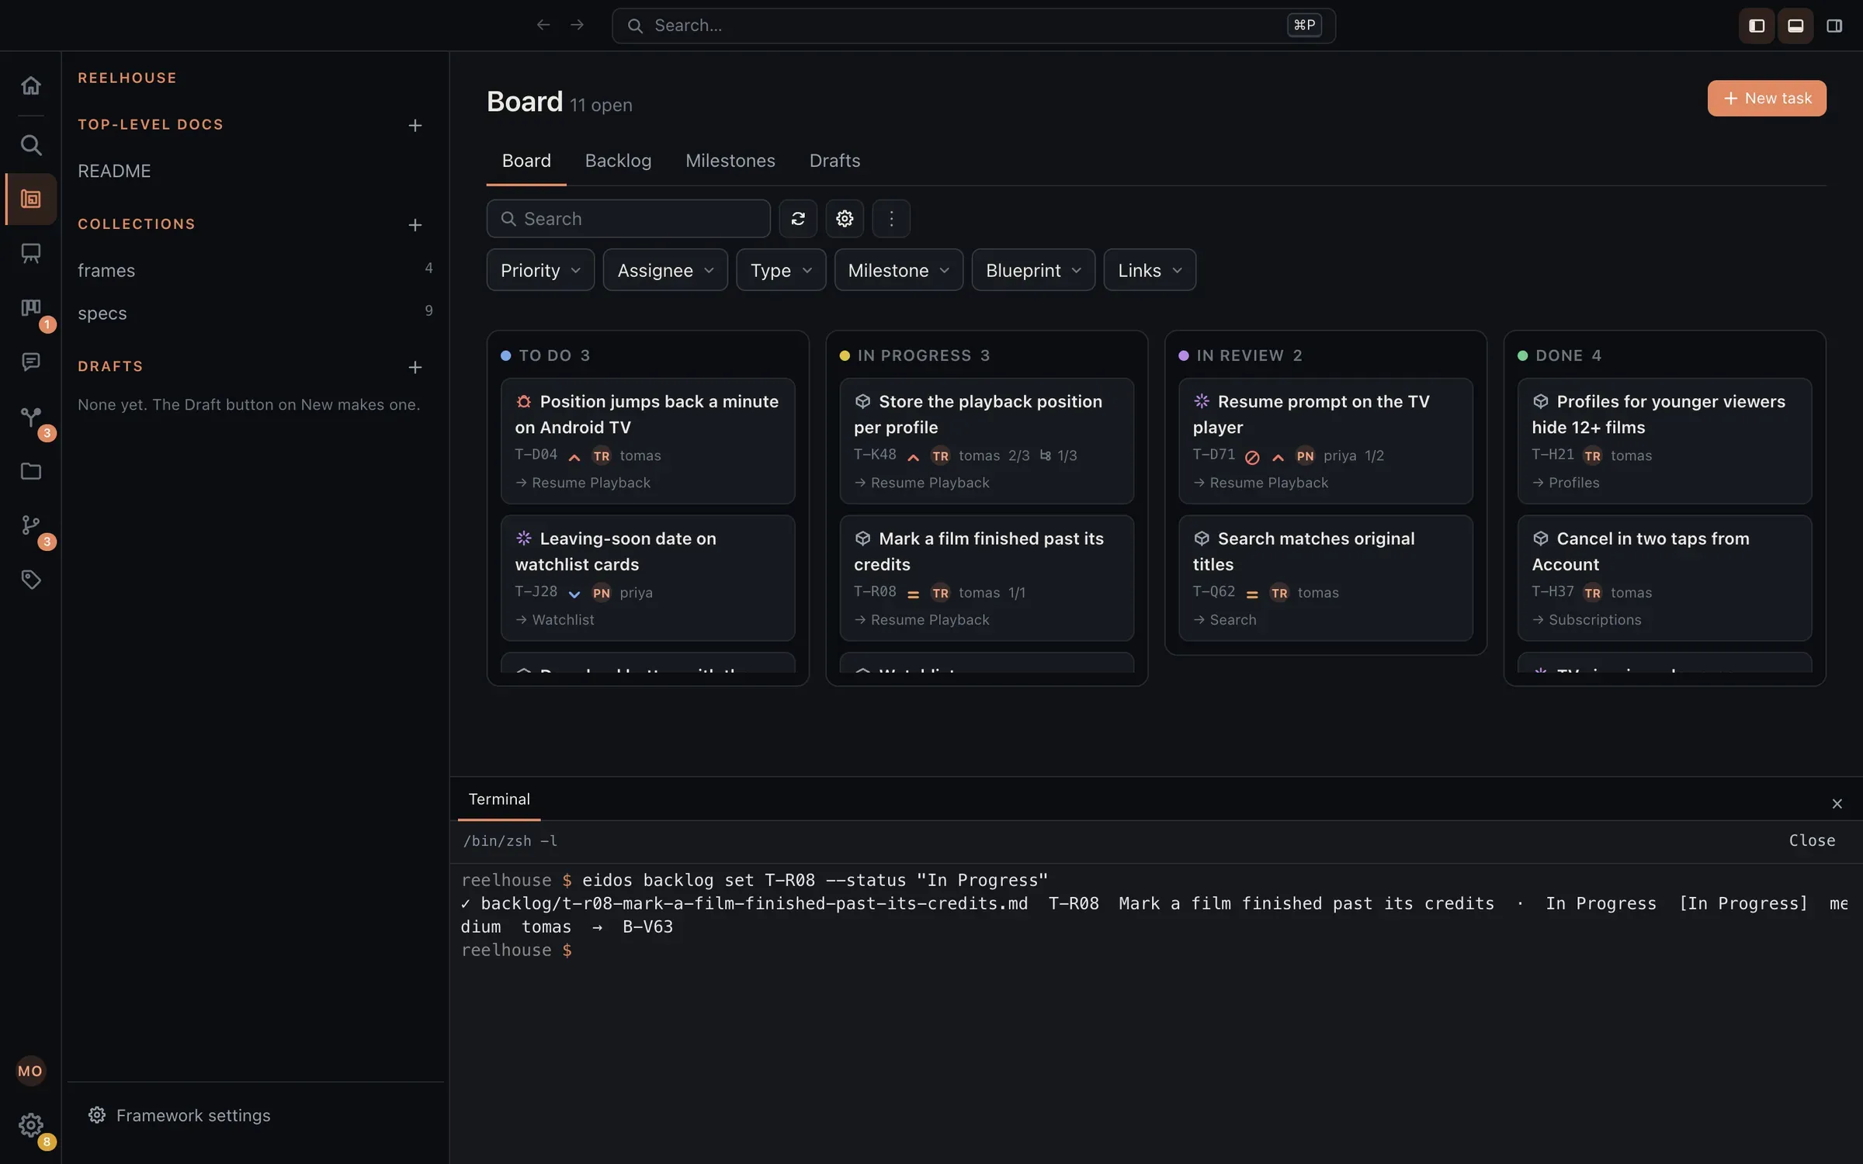Select the Terminal panel tab
This screenshot has width=1863, height=1164.
(499, 799)
